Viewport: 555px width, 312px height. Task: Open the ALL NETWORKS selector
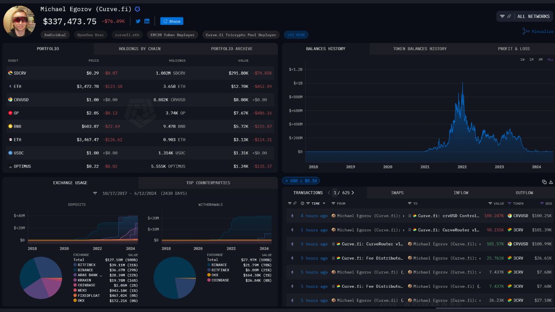525,16
